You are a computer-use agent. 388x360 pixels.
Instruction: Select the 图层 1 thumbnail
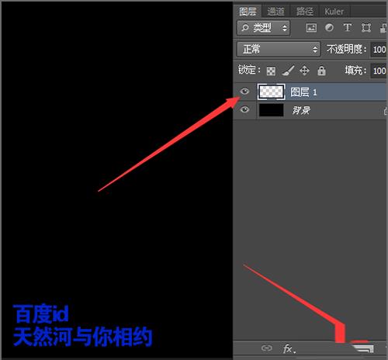(x=271, y=92)
